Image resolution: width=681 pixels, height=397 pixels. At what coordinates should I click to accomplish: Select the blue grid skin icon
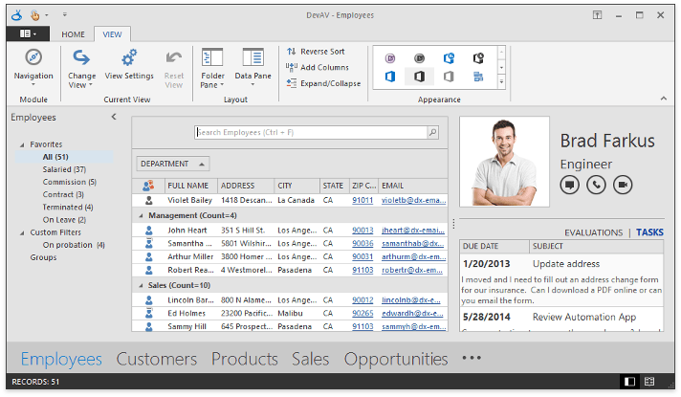pyautogui.click(x=478, y=77)
